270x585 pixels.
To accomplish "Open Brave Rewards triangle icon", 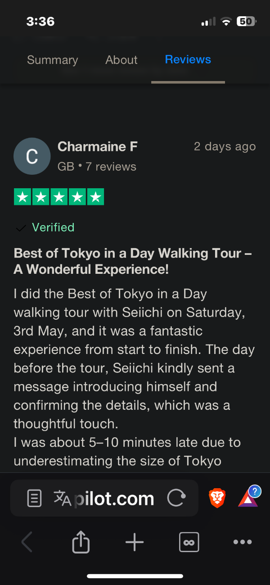I will click(x=248, y=498).
